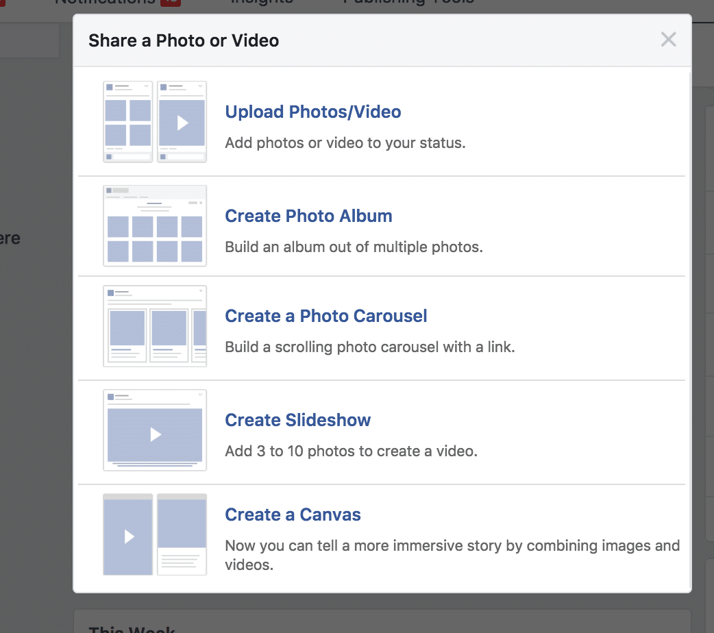Viewport: 714px width, 633px height.
Task: Open Upload Photos/Video option
Action: (x=313, y=112)
